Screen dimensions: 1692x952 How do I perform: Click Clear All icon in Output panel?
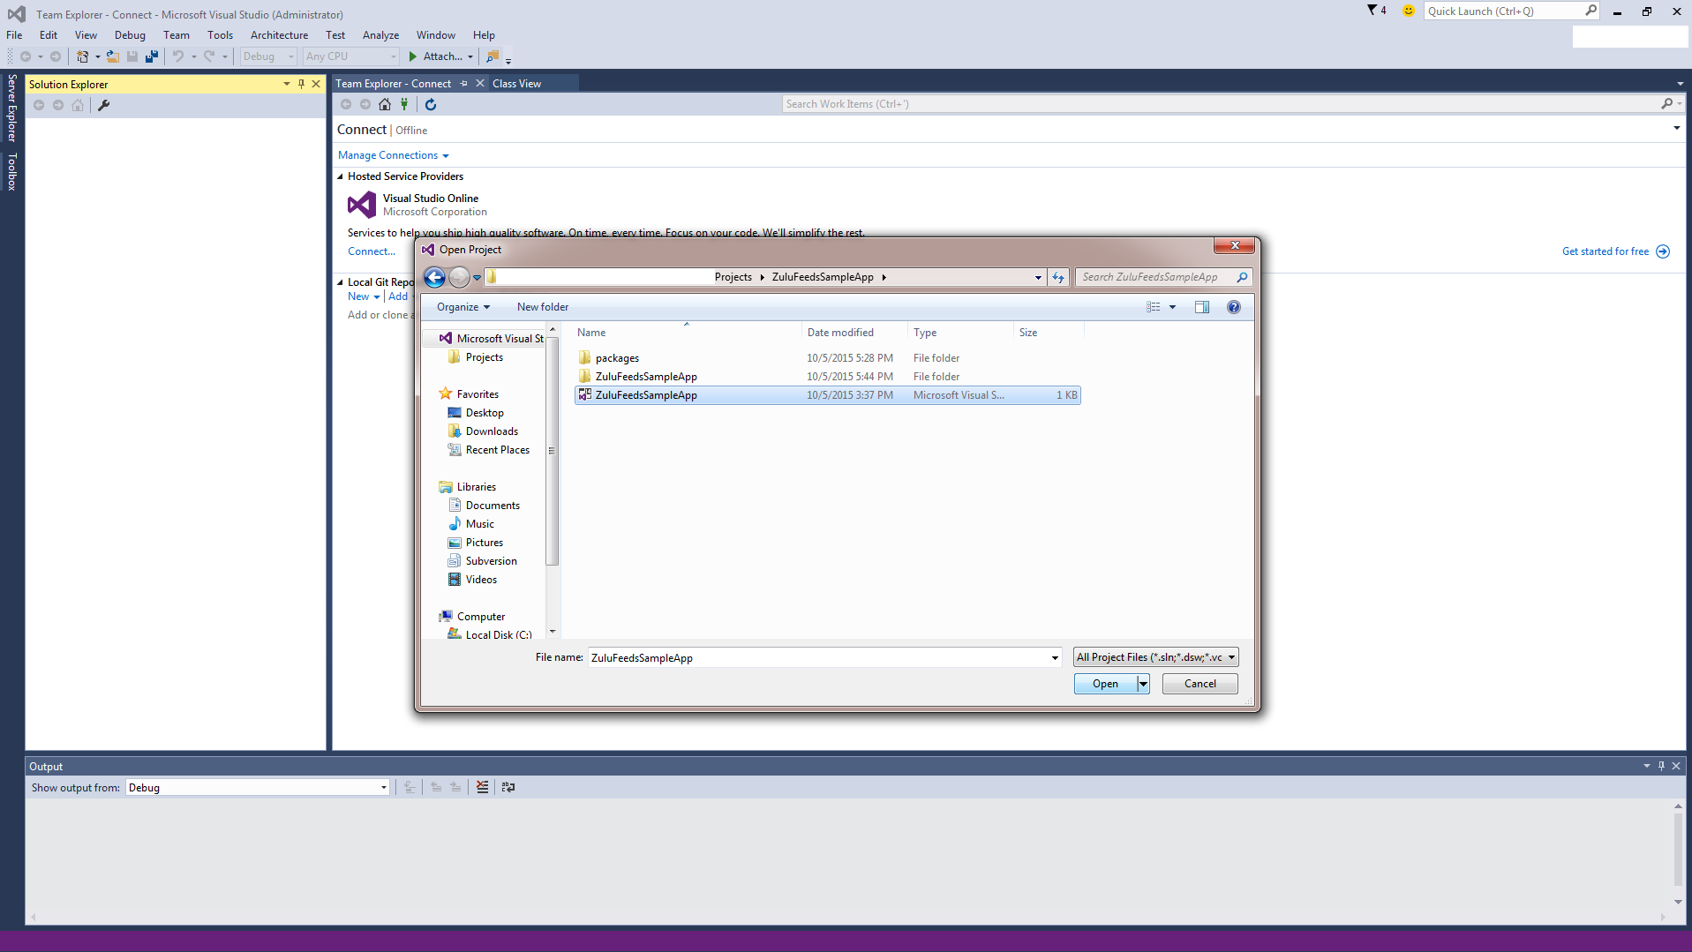click(x=482, y=787)
